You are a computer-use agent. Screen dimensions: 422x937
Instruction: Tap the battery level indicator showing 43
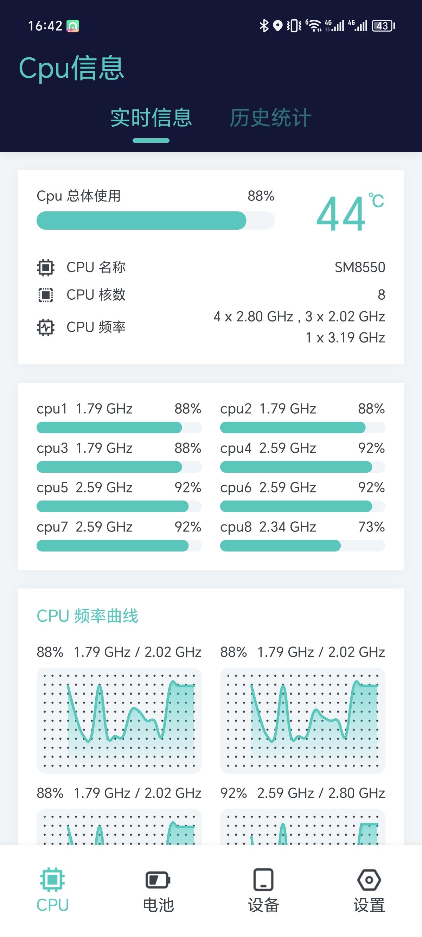[x=383, y=26]
